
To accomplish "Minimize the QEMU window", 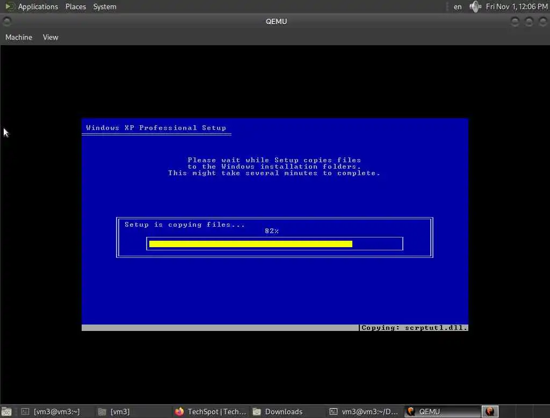I will pyautogui.click(x=515, y=22).
